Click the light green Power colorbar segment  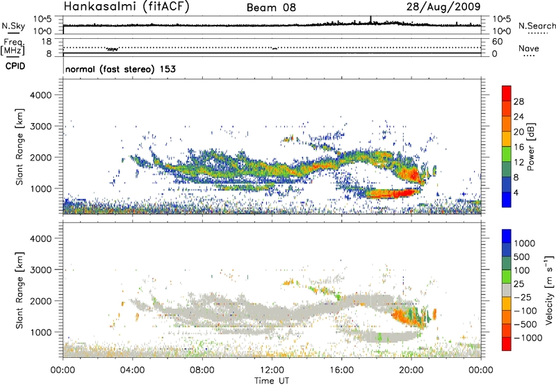[x=507, y=154]
